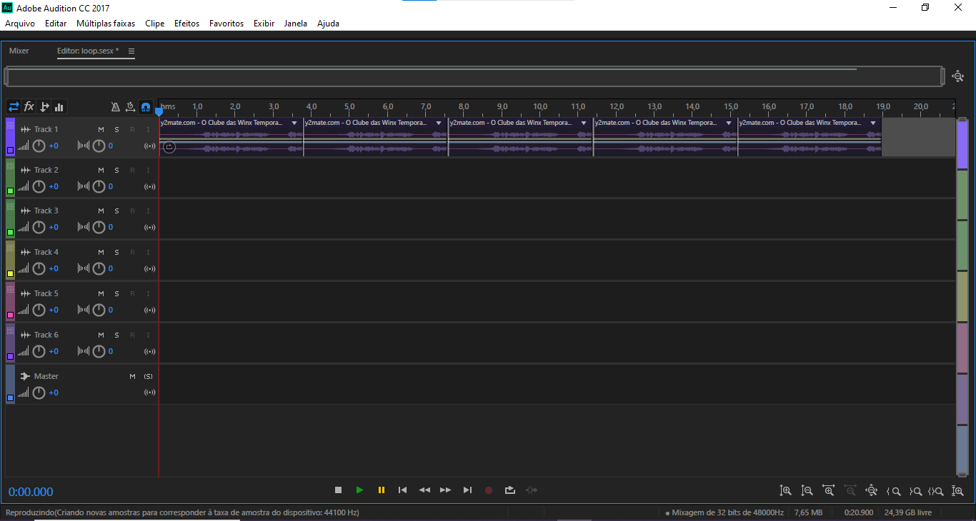This screenshot has height=521, width=976.
Task: Open the Editar menu
Action: tap(56, 24)
